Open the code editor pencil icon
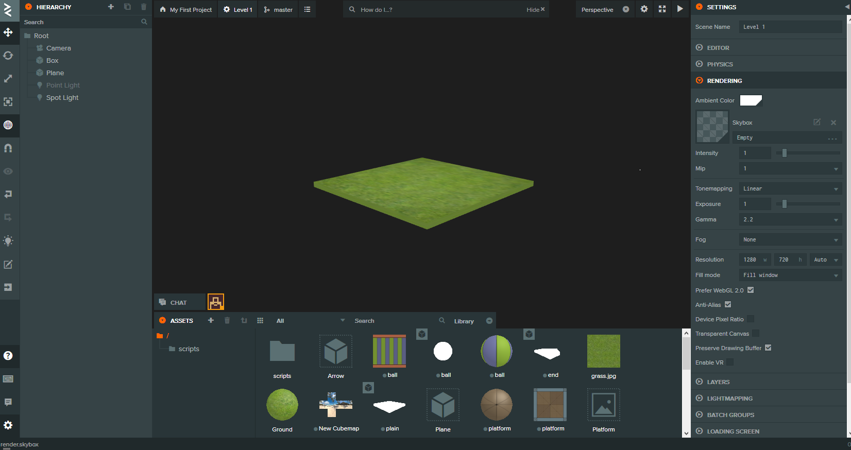Viewport: 851px width, 450px height. (x=8, y=264)
